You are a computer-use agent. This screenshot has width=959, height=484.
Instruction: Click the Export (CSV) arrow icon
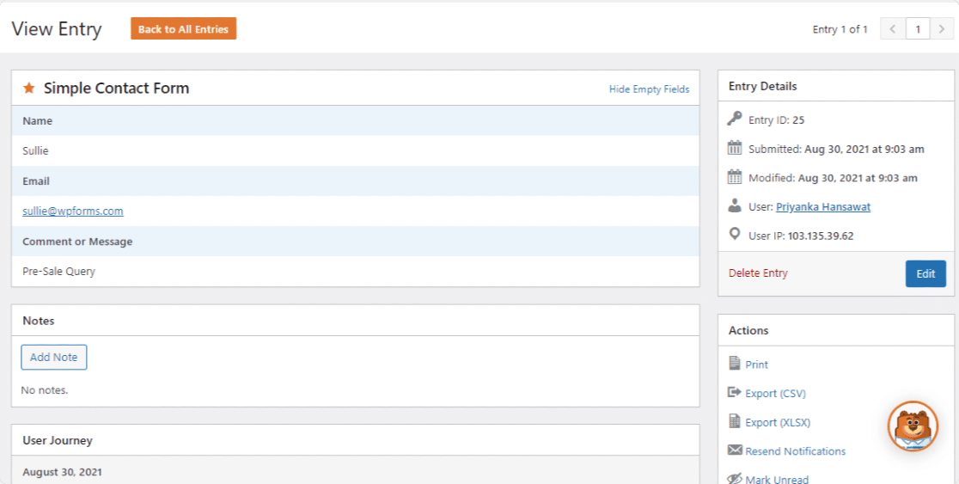[x=734, y=392]
